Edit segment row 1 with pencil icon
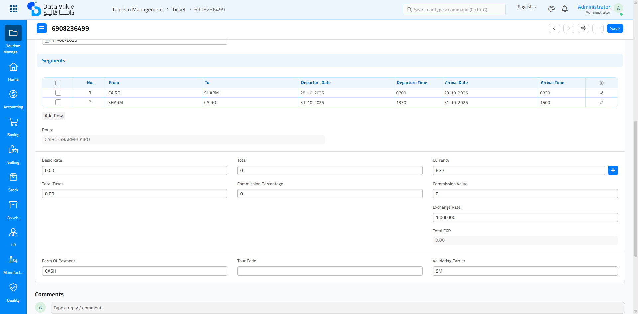Image resolution: width=638 pixels, height=314 pixels. (x=602, y=93)
